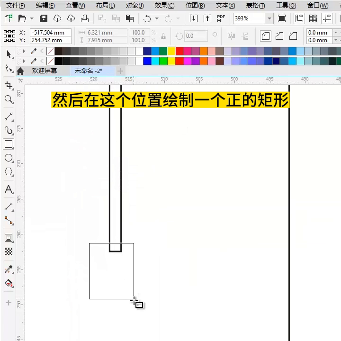Toggle full-screen preview icon
The image size is (341, 341).
282,18
